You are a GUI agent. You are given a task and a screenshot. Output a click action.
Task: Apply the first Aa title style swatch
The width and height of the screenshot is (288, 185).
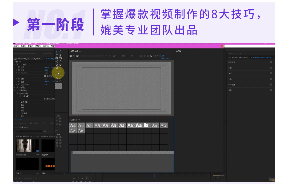73,125
